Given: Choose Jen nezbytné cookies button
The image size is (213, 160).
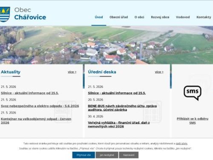Looking at the screenshot, I should coord(107,155).
